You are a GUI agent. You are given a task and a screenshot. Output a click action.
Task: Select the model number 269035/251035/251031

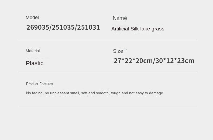click(63, 27)
